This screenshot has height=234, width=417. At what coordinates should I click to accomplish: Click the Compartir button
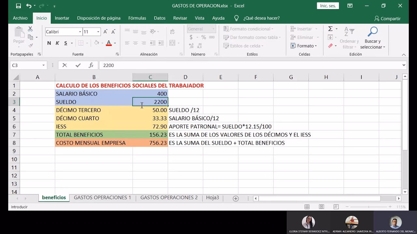coord(387,19)
